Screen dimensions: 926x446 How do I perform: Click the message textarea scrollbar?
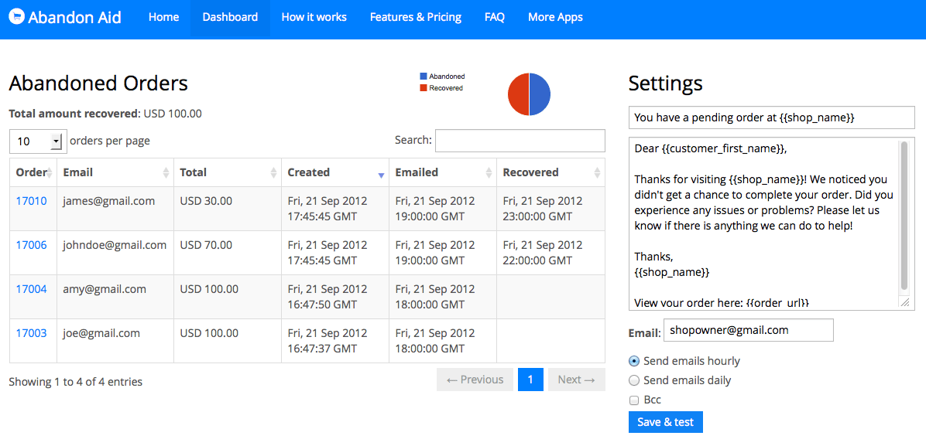904,216
